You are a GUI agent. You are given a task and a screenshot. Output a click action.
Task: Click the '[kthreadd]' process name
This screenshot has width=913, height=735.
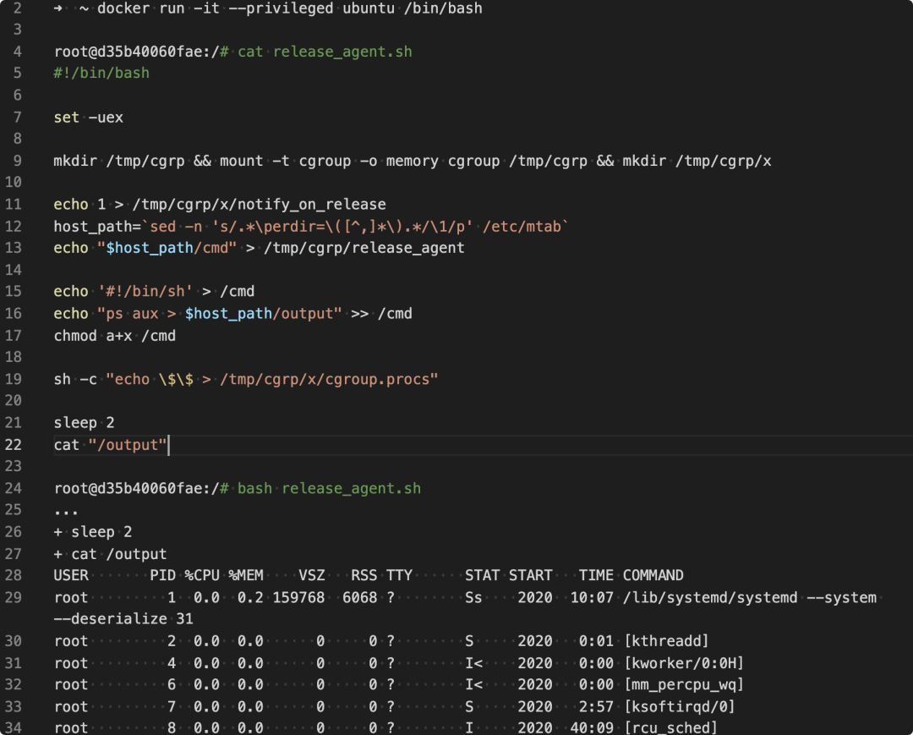pos(666,642)
